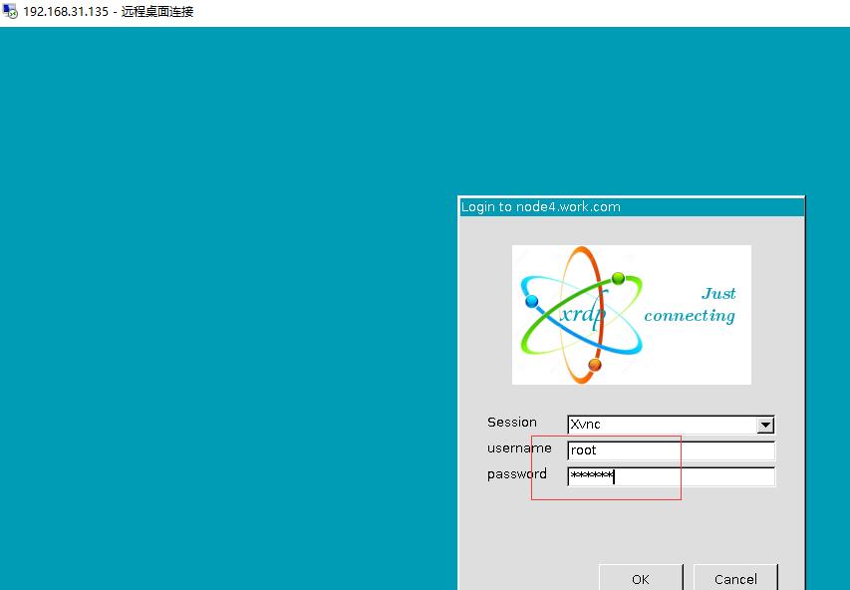
Task: Click the "Session" label
Action: pyautogui.click(x=512, y=422)
